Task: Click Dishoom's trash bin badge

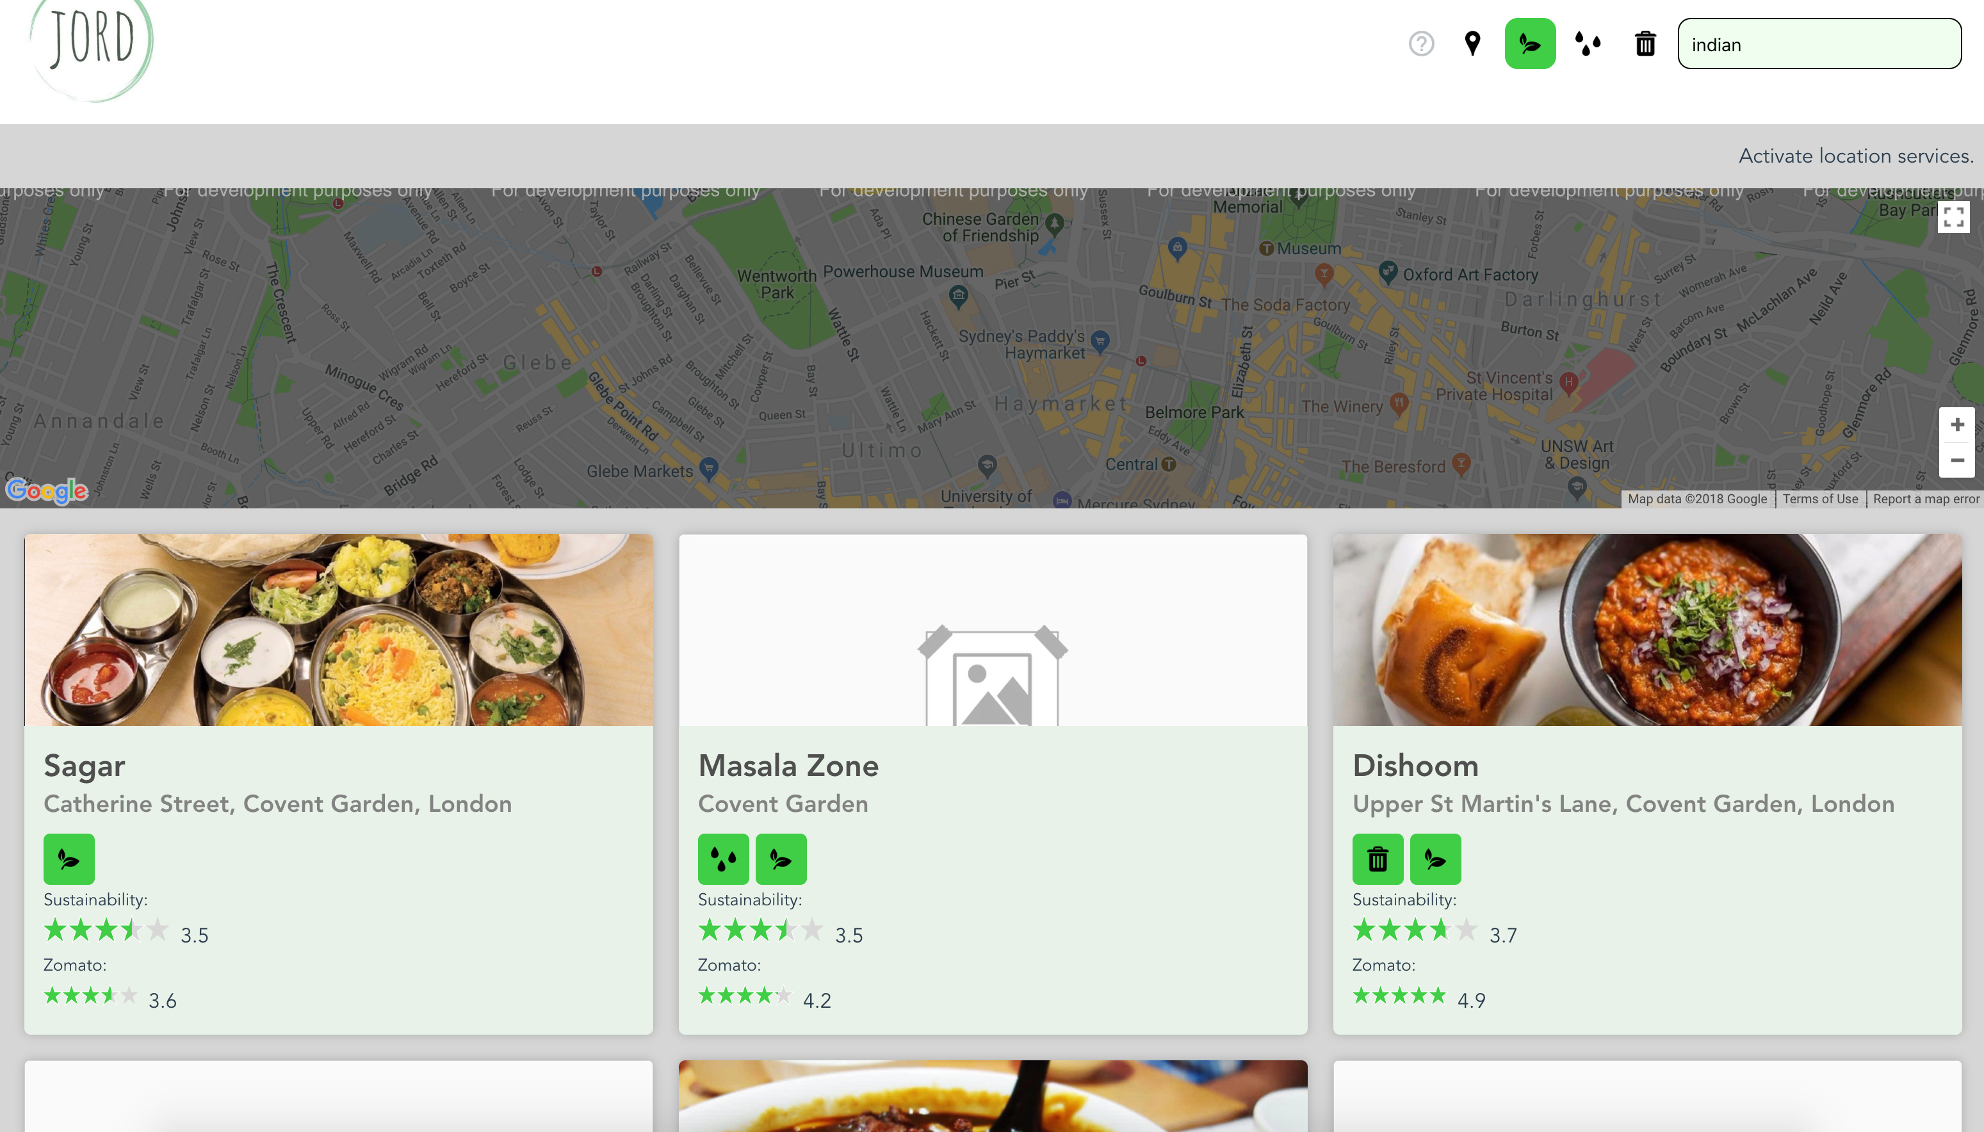Action: [x=1378, y=859]
